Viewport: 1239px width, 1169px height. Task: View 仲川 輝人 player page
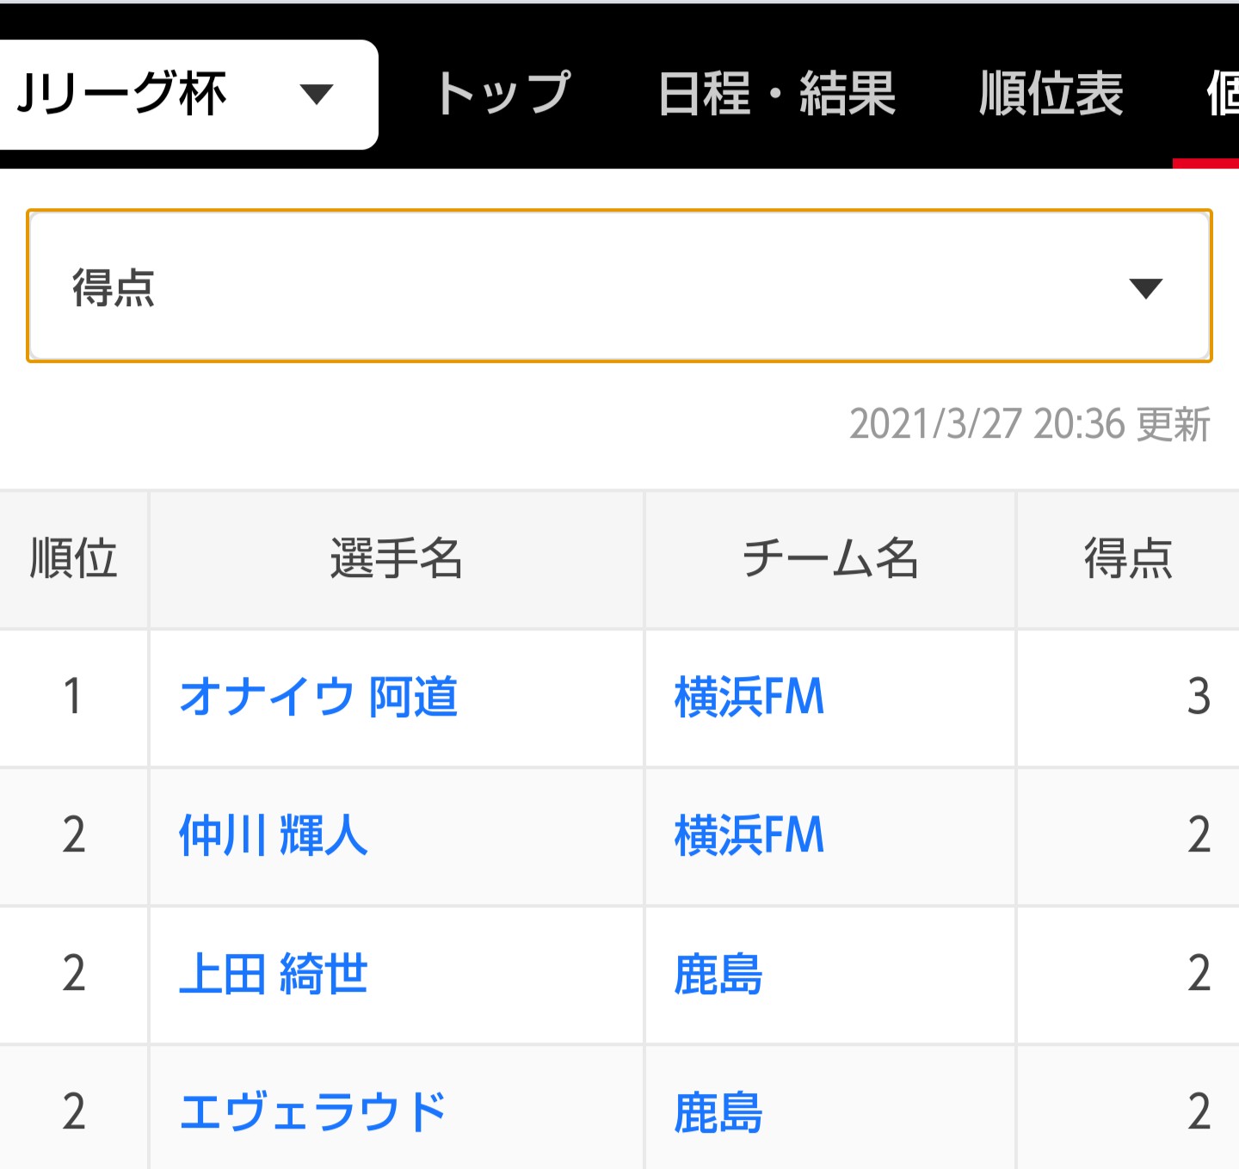273,835
